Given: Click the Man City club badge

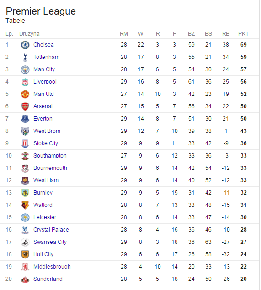Looking at the screenshot, I should pyautogui.click(x=25, y=69).
